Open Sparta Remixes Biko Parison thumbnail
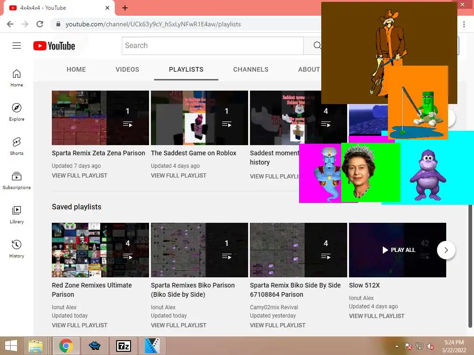The image size is (474, 355). [200, 250]
